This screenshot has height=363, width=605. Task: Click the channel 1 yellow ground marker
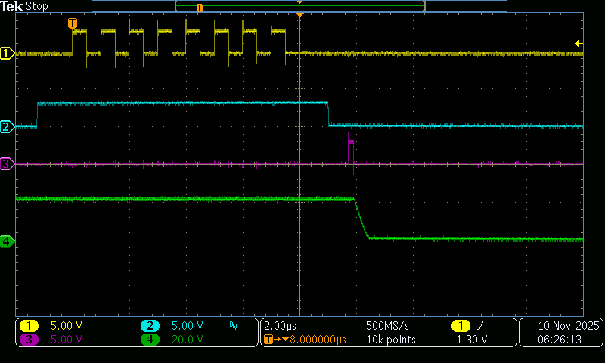7,53
